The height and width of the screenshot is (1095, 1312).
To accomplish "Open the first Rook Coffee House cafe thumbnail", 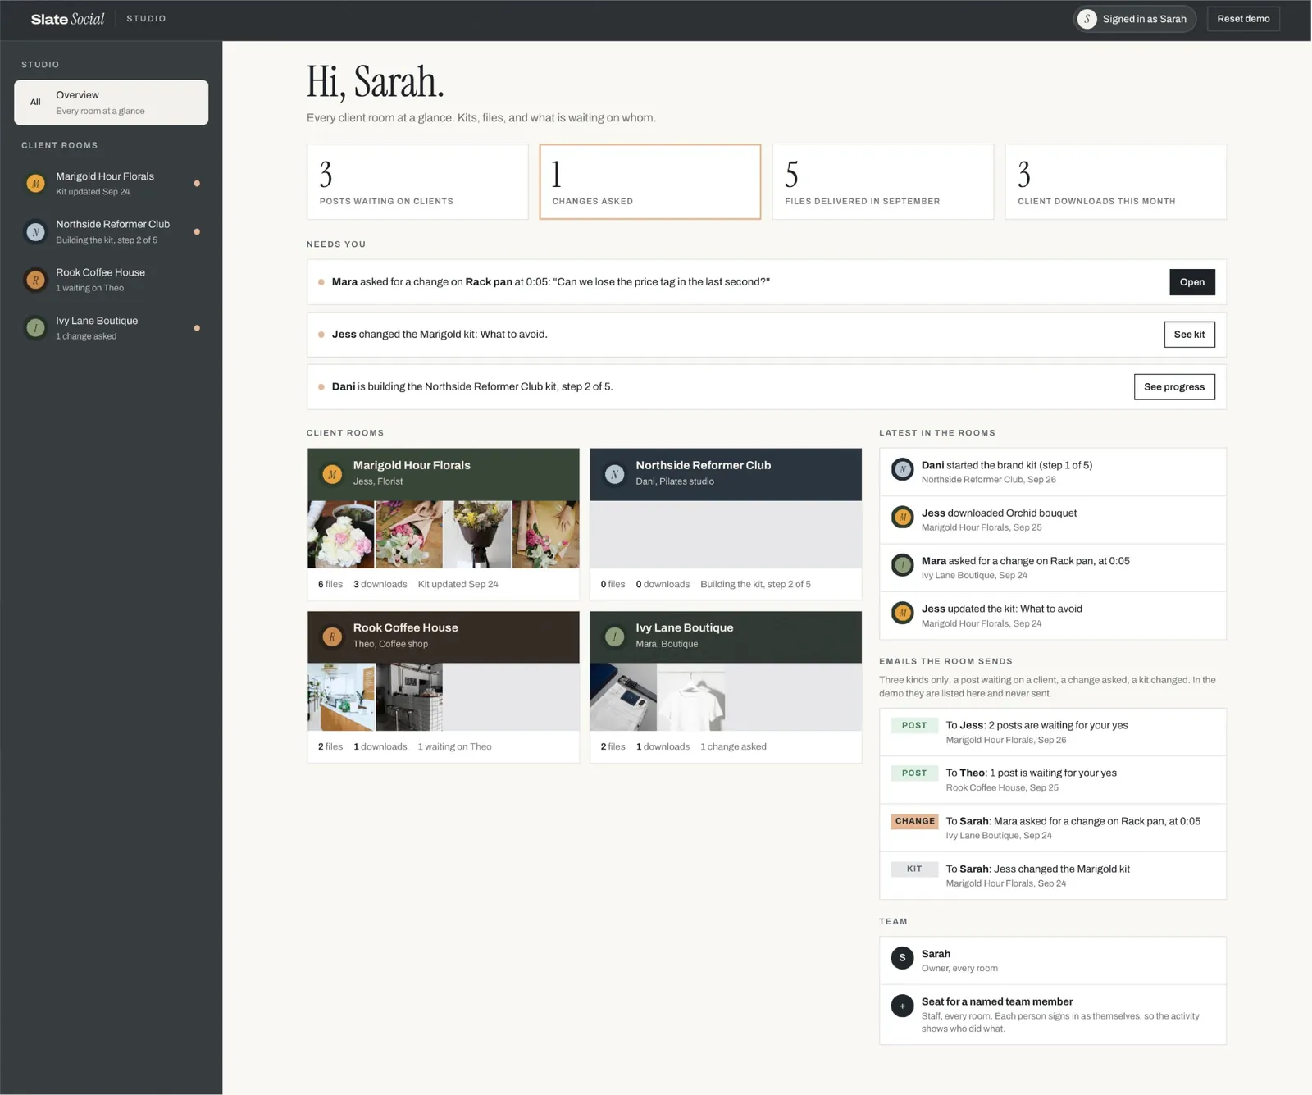I will pos(341,697).
